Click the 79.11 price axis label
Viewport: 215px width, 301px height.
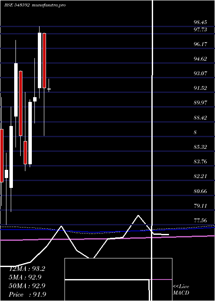pos(200,206)
